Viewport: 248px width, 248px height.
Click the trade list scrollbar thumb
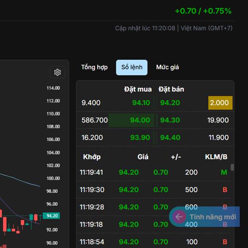pos(232,167)
